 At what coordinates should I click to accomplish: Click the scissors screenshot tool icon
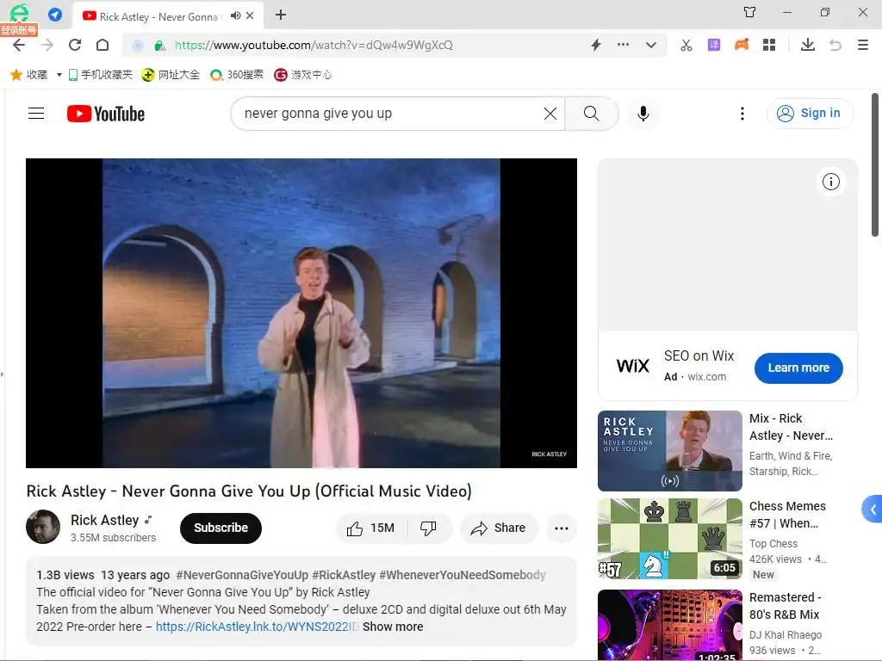pos(686,45)
